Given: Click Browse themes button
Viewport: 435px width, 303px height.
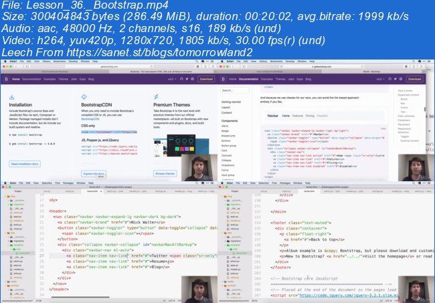Looking at the screenshot, I should (165, 173).
